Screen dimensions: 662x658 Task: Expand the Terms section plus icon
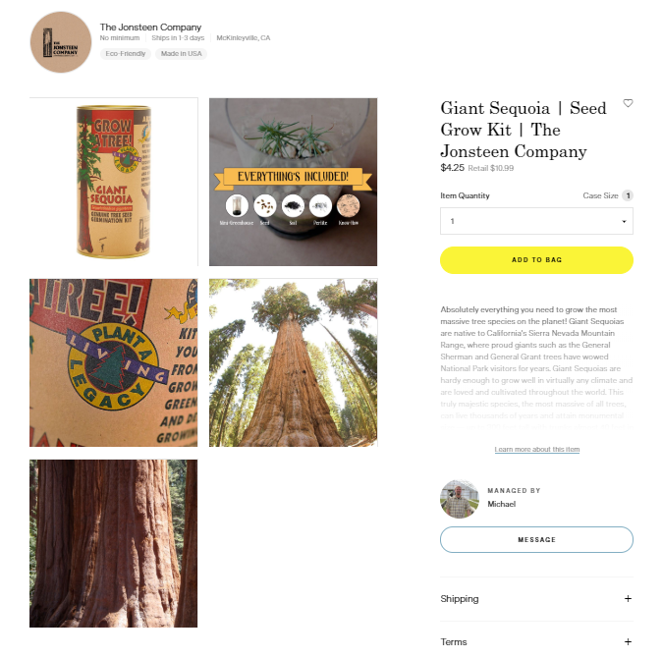click(x=628, y=641)
